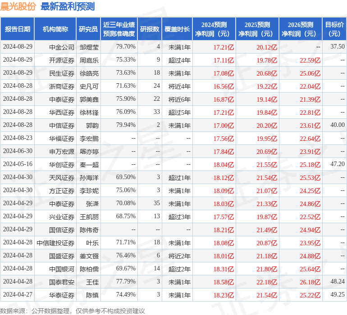Screen dimensions: 347x315
Task: Click analyst name 屠亦婷
Action: click(x=89, y=151)
